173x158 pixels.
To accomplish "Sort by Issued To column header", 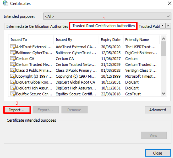I will point(31,40).
